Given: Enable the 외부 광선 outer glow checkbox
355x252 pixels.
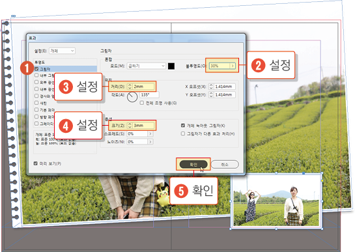Looking at the screenshot, I should tap(36, 82).
